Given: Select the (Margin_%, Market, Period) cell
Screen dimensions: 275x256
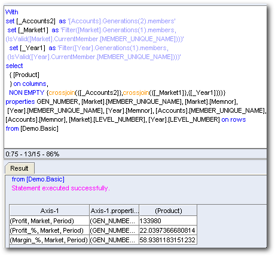Looking at the screenshot, I should point(50,240).
